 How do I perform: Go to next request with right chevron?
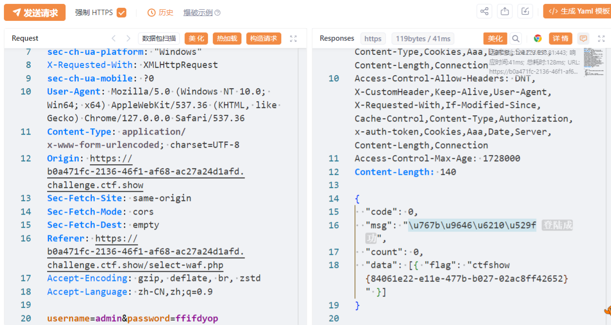(128, 38)
